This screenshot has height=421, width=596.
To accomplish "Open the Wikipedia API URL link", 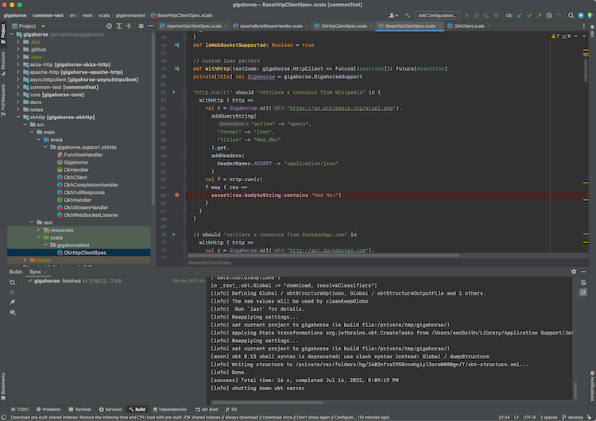I will click(x=341, y=108).
